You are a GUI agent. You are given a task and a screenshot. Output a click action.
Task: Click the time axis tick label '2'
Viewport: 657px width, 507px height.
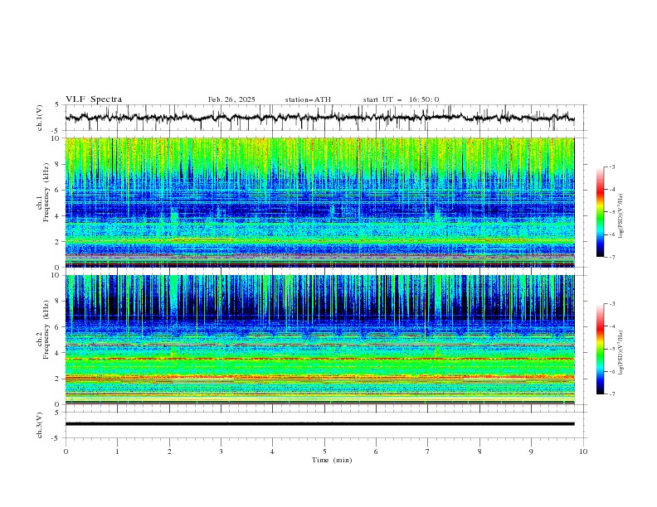[169, 451]
